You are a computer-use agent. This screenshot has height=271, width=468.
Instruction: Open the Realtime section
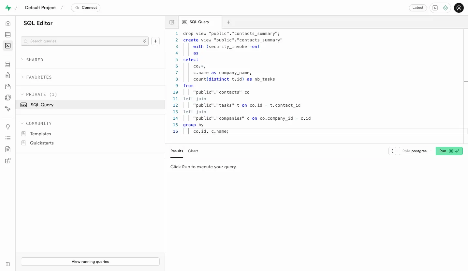8,98
